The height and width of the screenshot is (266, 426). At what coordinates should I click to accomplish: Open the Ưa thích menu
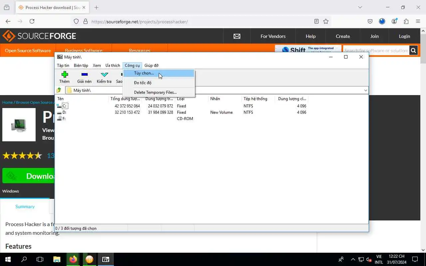112,66
